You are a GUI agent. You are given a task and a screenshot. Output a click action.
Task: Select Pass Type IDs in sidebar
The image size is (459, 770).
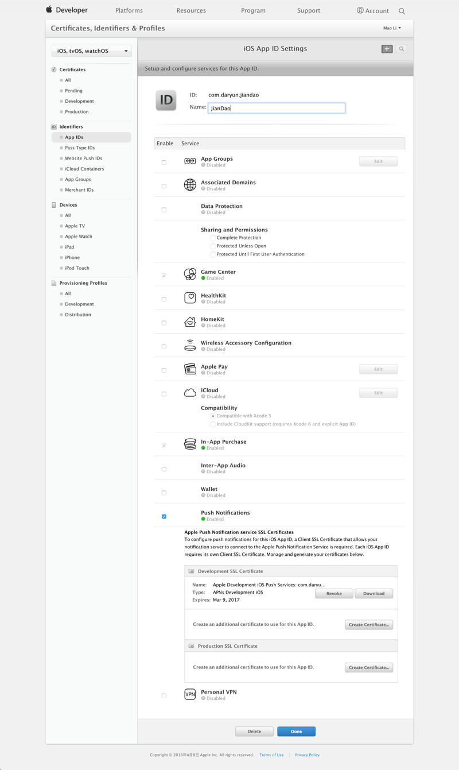pyautogui.click(x=80, y=148)
